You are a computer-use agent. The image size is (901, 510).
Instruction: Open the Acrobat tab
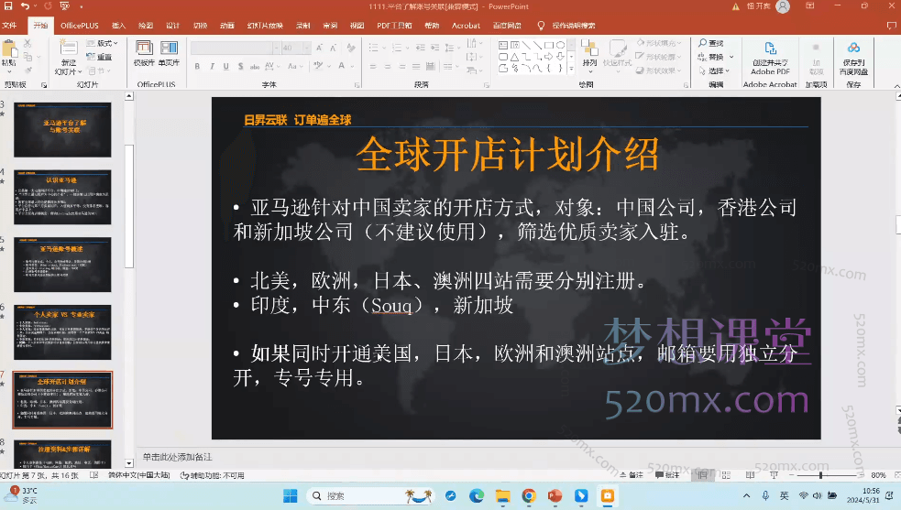(466, 26)
